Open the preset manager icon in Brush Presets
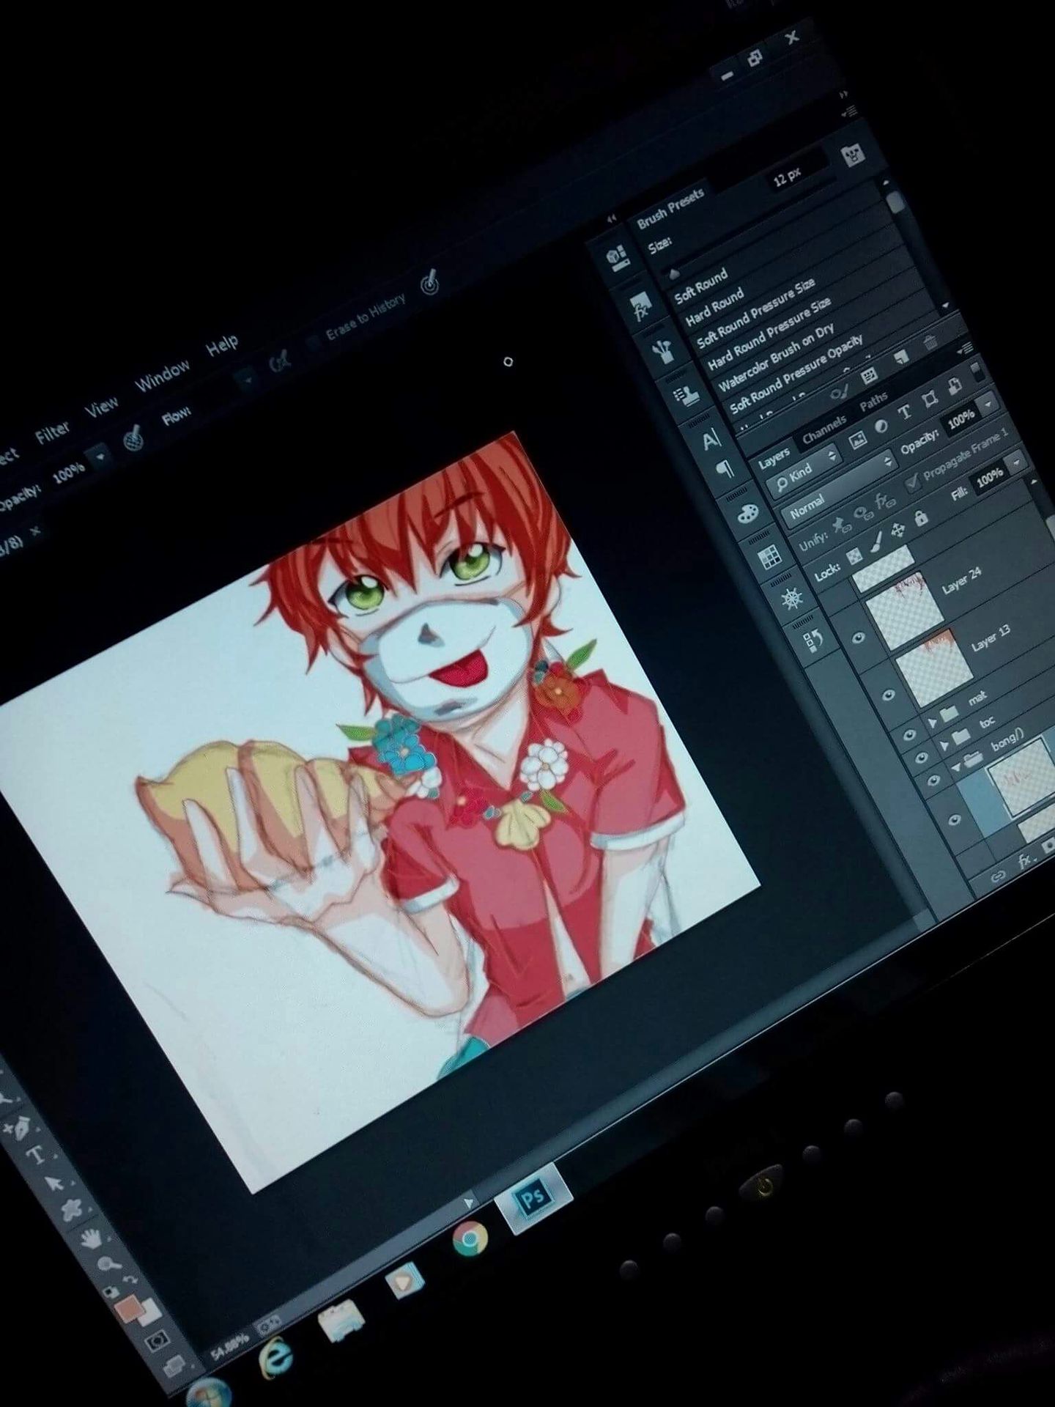1055x1407 pixels. click(x=870, y=374)
